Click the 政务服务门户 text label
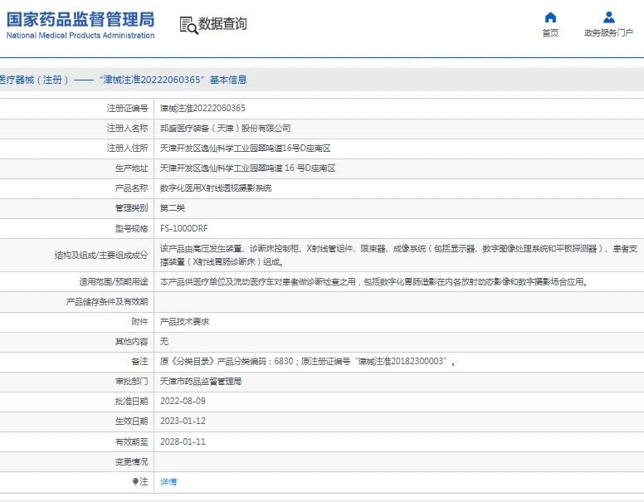 point(608,33)
